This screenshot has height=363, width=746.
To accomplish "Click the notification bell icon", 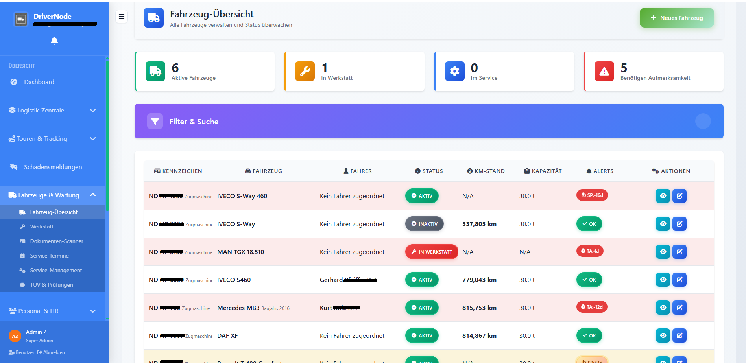I will [x=54, y=41].
